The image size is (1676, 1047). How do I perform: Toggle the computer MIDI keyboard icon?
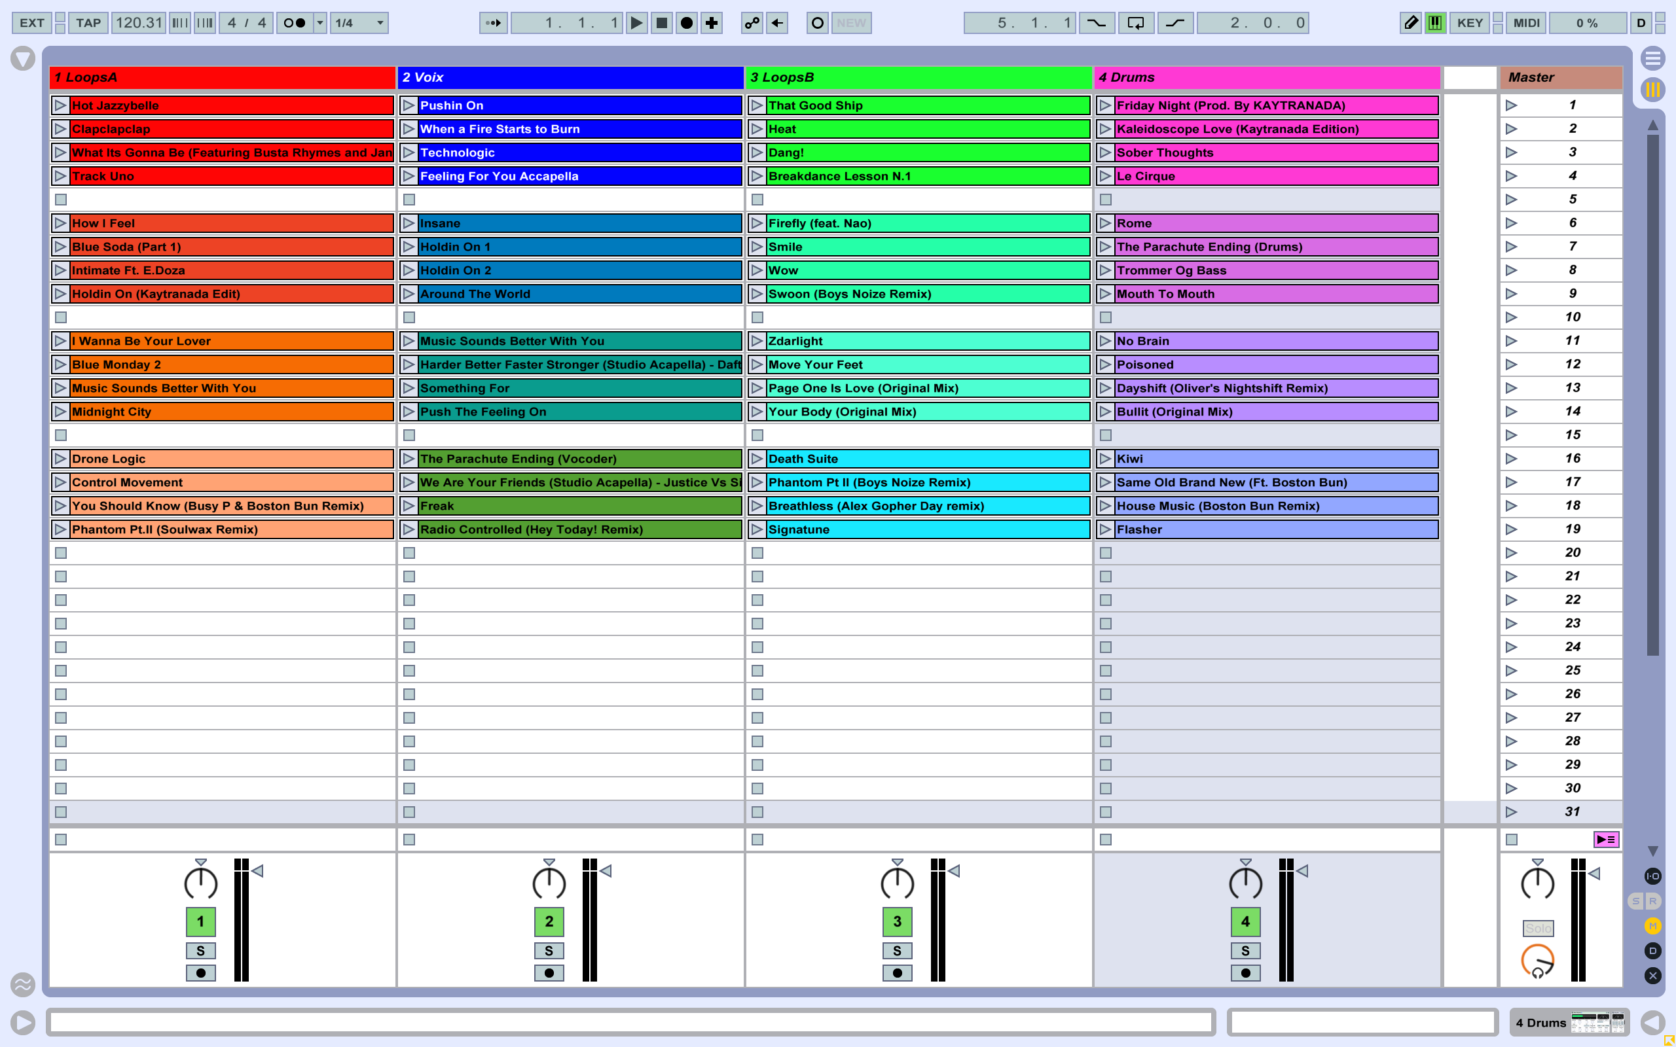click(x=1435, y=23)
